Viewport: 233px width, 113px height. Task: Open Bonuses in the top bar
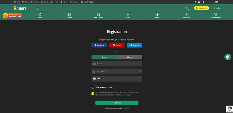click(x=74, y=2)
